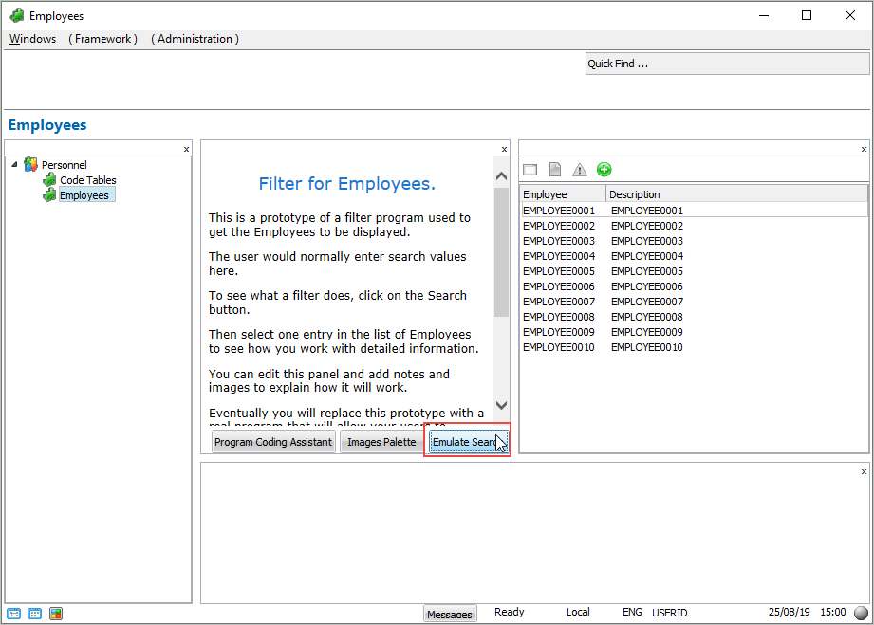Screen dimensions: 874x625
Task: Open the Windows menu
Action: (x=32, y=39)
